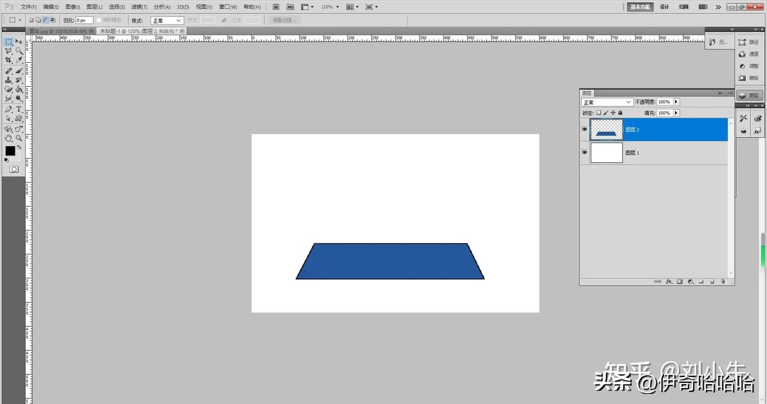Viewport: 767px width, 404px height.
Task: Switch to the 设计 workspace
Action: pos(664,7)
